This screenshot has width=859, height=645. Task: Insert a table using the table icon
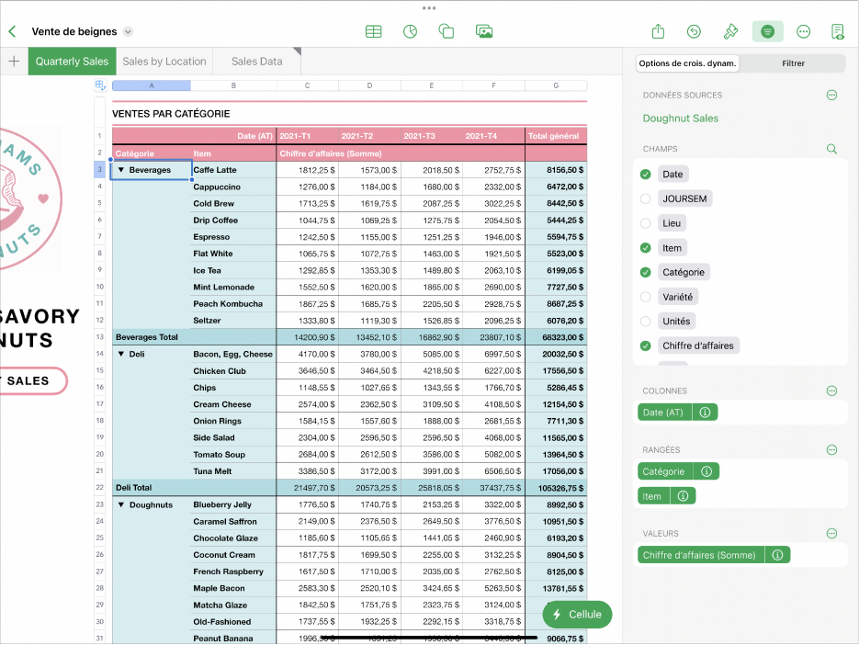(x=373, y=32)
